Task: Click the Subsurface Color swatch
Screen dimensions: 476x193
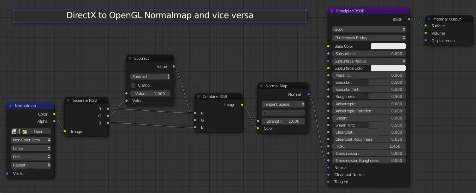Action: tap(388, 68)
